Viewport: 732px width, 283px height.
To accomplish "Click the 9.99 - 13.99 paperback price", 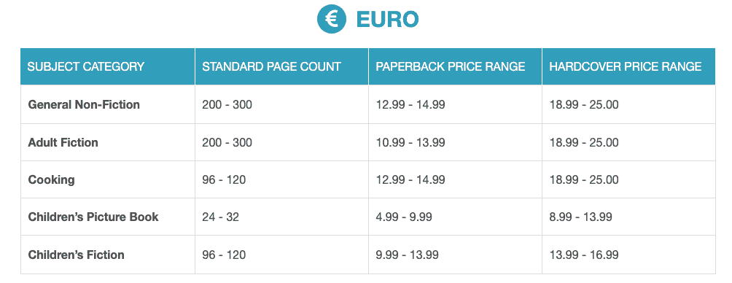I will click(x=407, y=255).
